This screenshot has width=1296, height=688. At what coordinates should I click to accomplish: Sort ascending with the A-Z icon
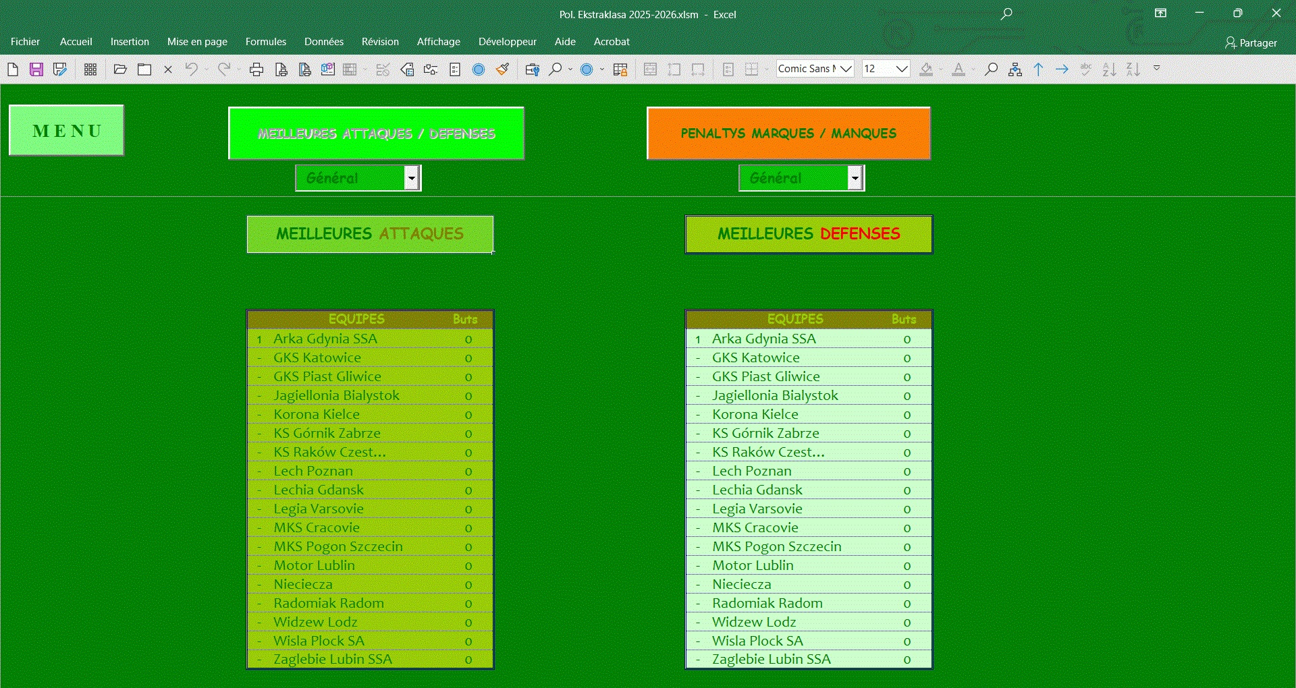(1109, 69)
